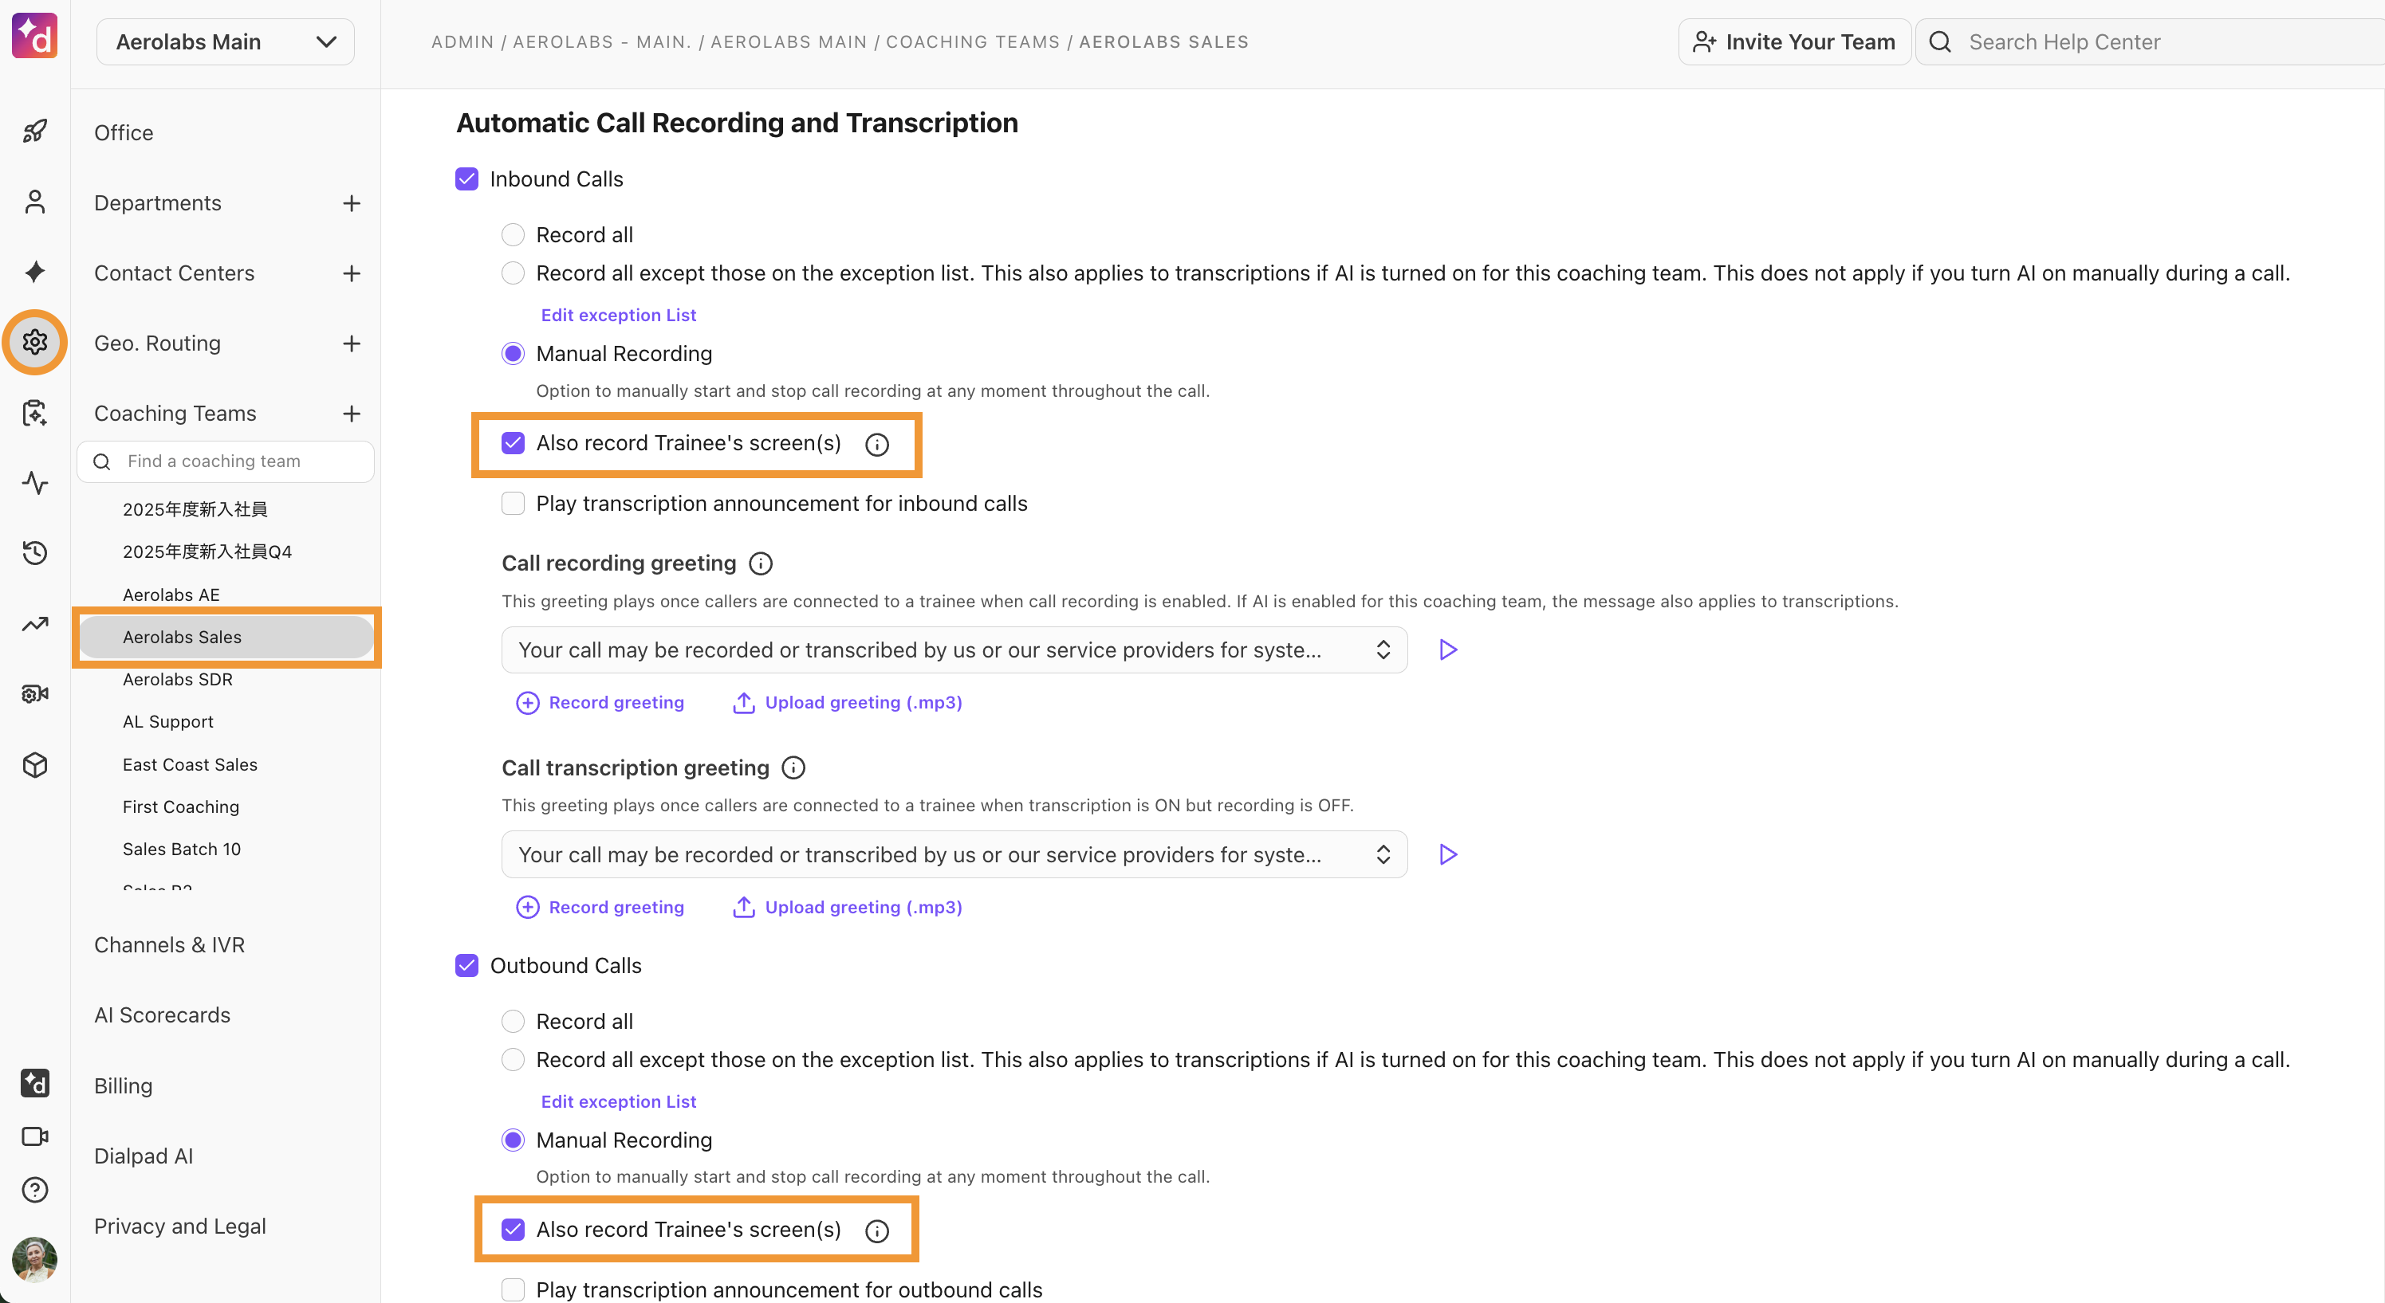This screenshot has width=2385, height=1303.
Task: Select inbound Record all except exception list
Action: coord(513,273)
